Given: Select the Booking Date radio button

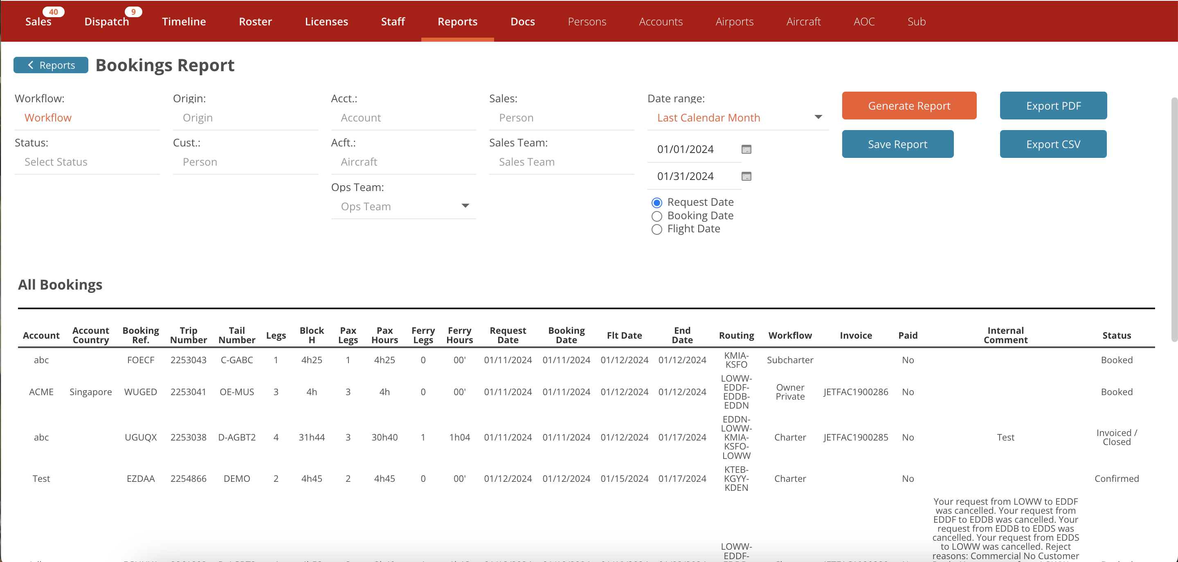Looking at the screenshot, I should pos(656,216).
